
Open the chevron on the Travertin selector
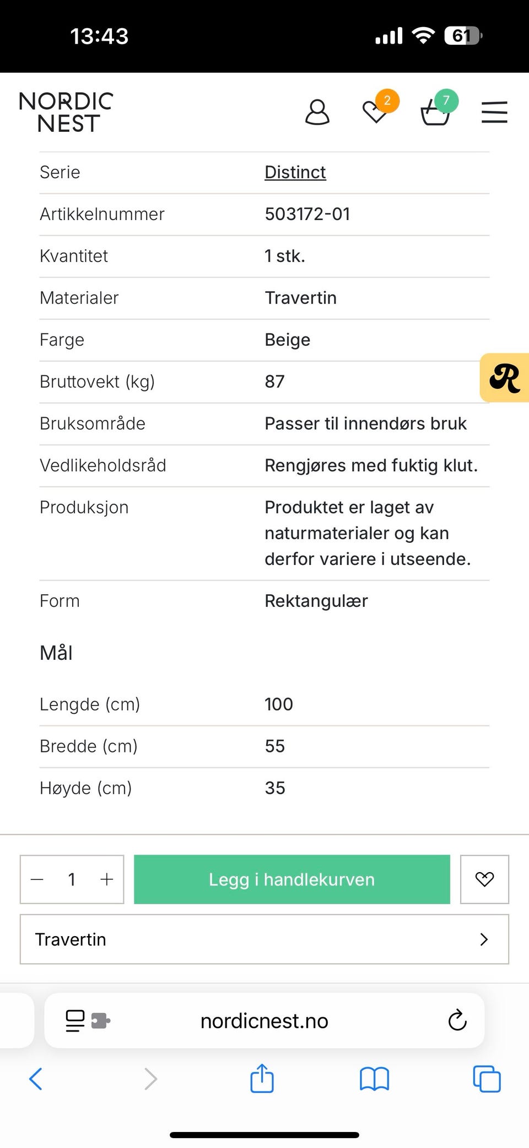[484, 939]
